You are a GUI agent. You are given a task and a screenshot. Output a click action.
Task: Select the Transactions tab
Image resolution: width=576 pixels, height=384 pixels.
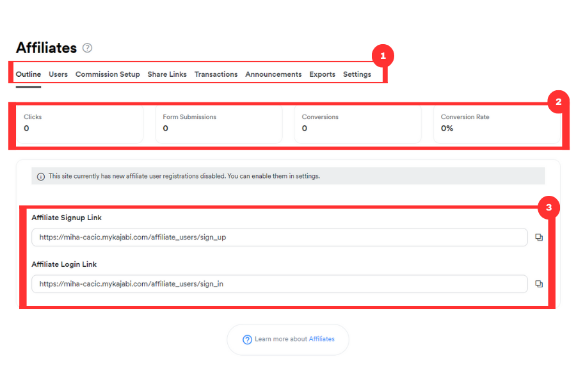pyautogui.click(x=216, y=74)
